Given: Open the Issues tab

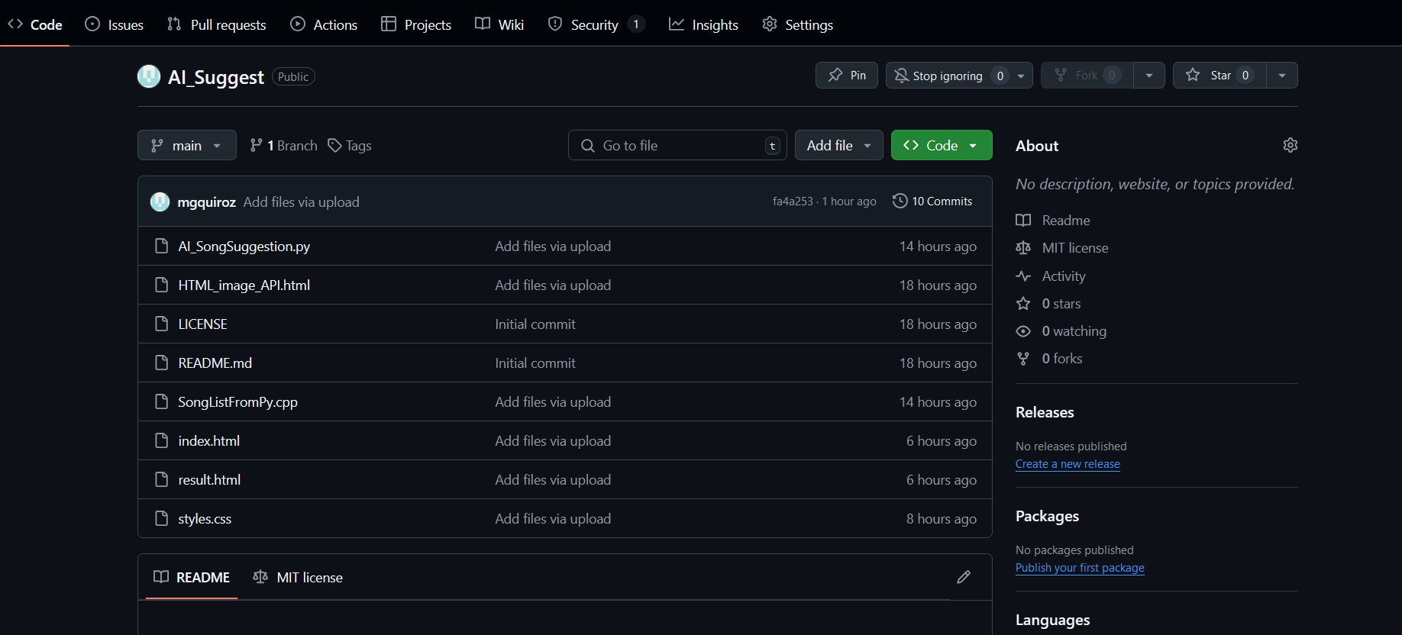Looking at the screenshot, I should click(x=115, y=24).
